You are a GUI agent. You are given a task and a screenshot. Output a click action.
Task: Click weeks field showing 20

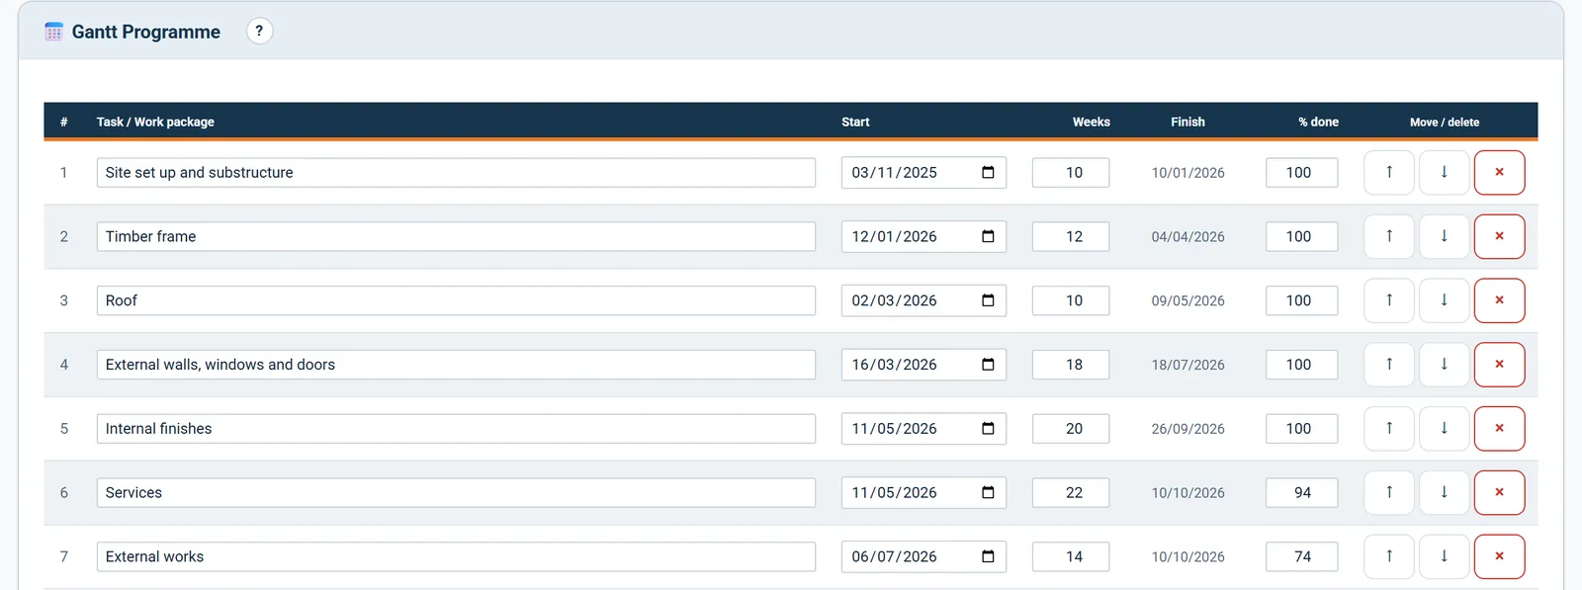1071,428
